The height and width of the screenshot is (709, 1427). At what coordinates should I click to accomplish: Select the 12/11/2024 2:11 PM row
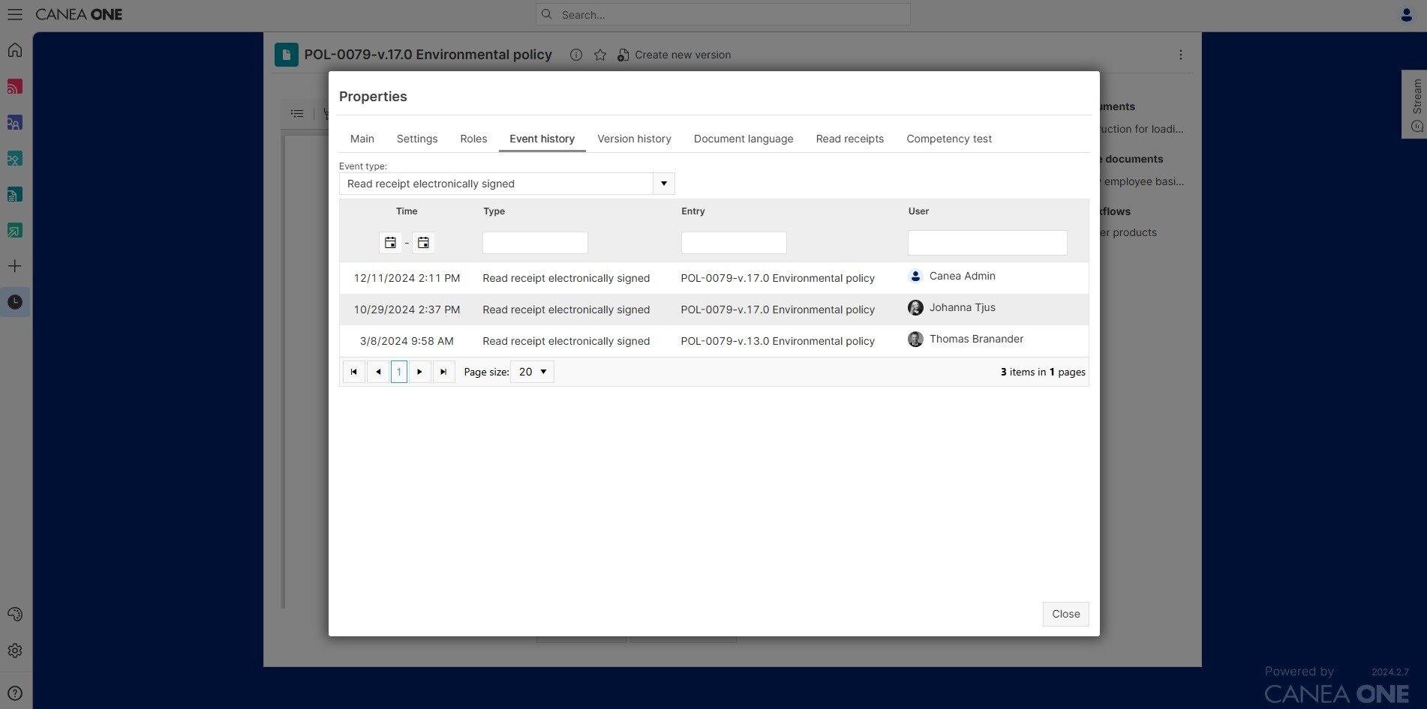click(x=713, y=278)
